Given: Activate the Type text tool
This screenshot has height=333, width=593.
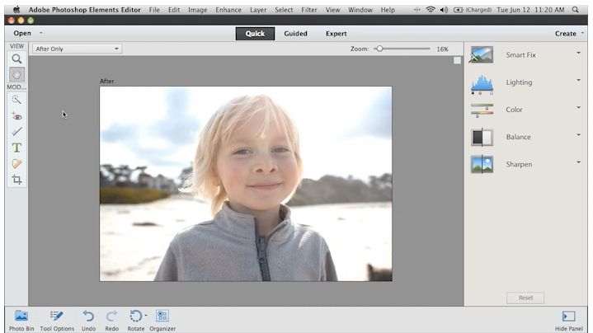Looking at the screenshot, I should point(16,148).
